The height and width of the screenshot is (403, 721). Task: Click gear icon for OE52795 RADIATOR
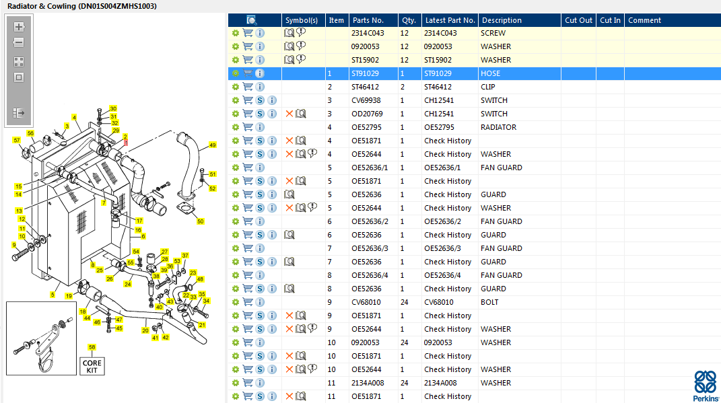point(236,127)
